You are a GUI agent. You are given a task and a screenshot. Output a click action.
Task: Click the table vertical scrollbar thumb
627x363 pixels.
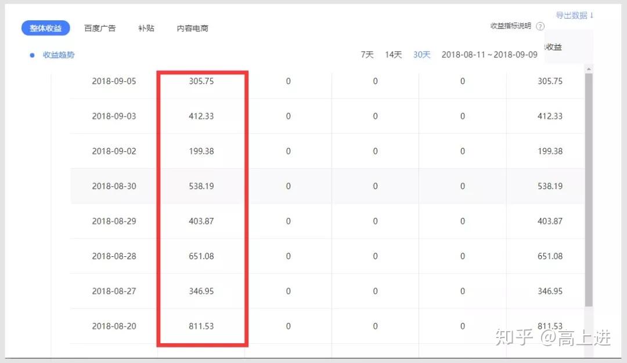[589, 190]
